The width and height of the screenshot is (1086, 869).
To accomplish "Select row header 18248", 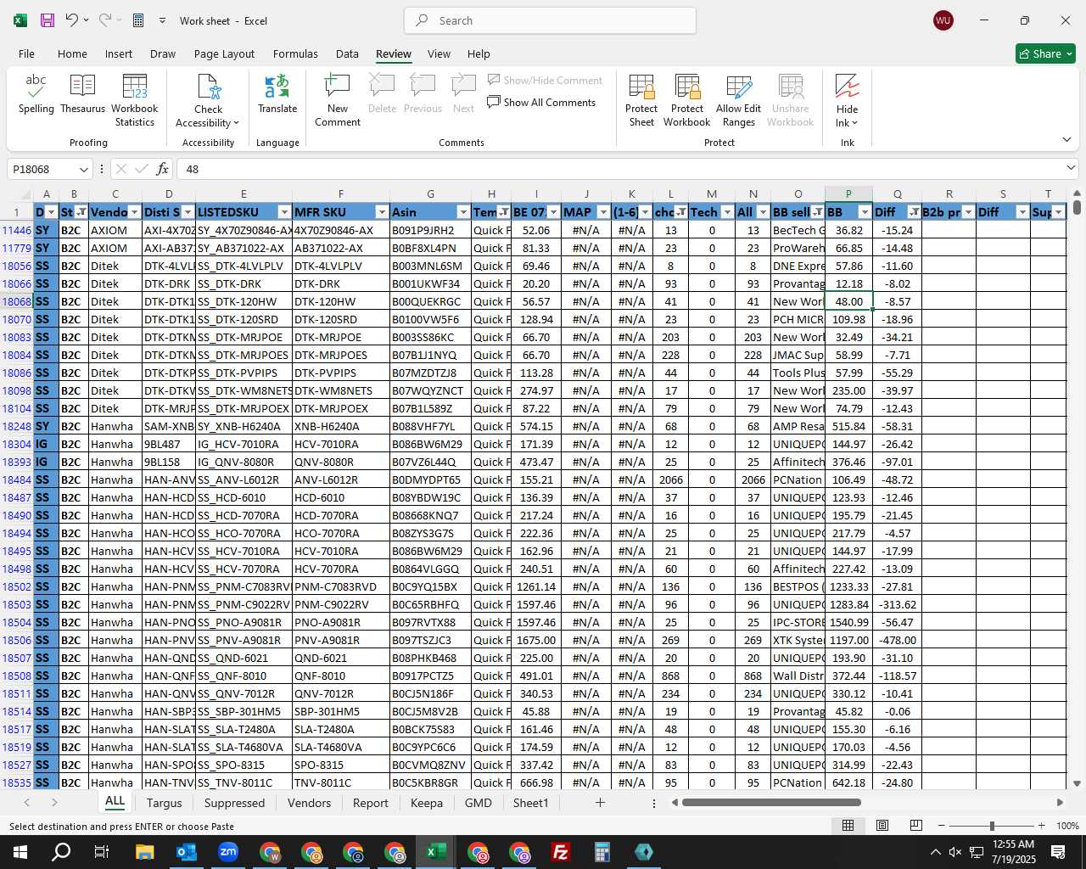I will tap(17, 426).
